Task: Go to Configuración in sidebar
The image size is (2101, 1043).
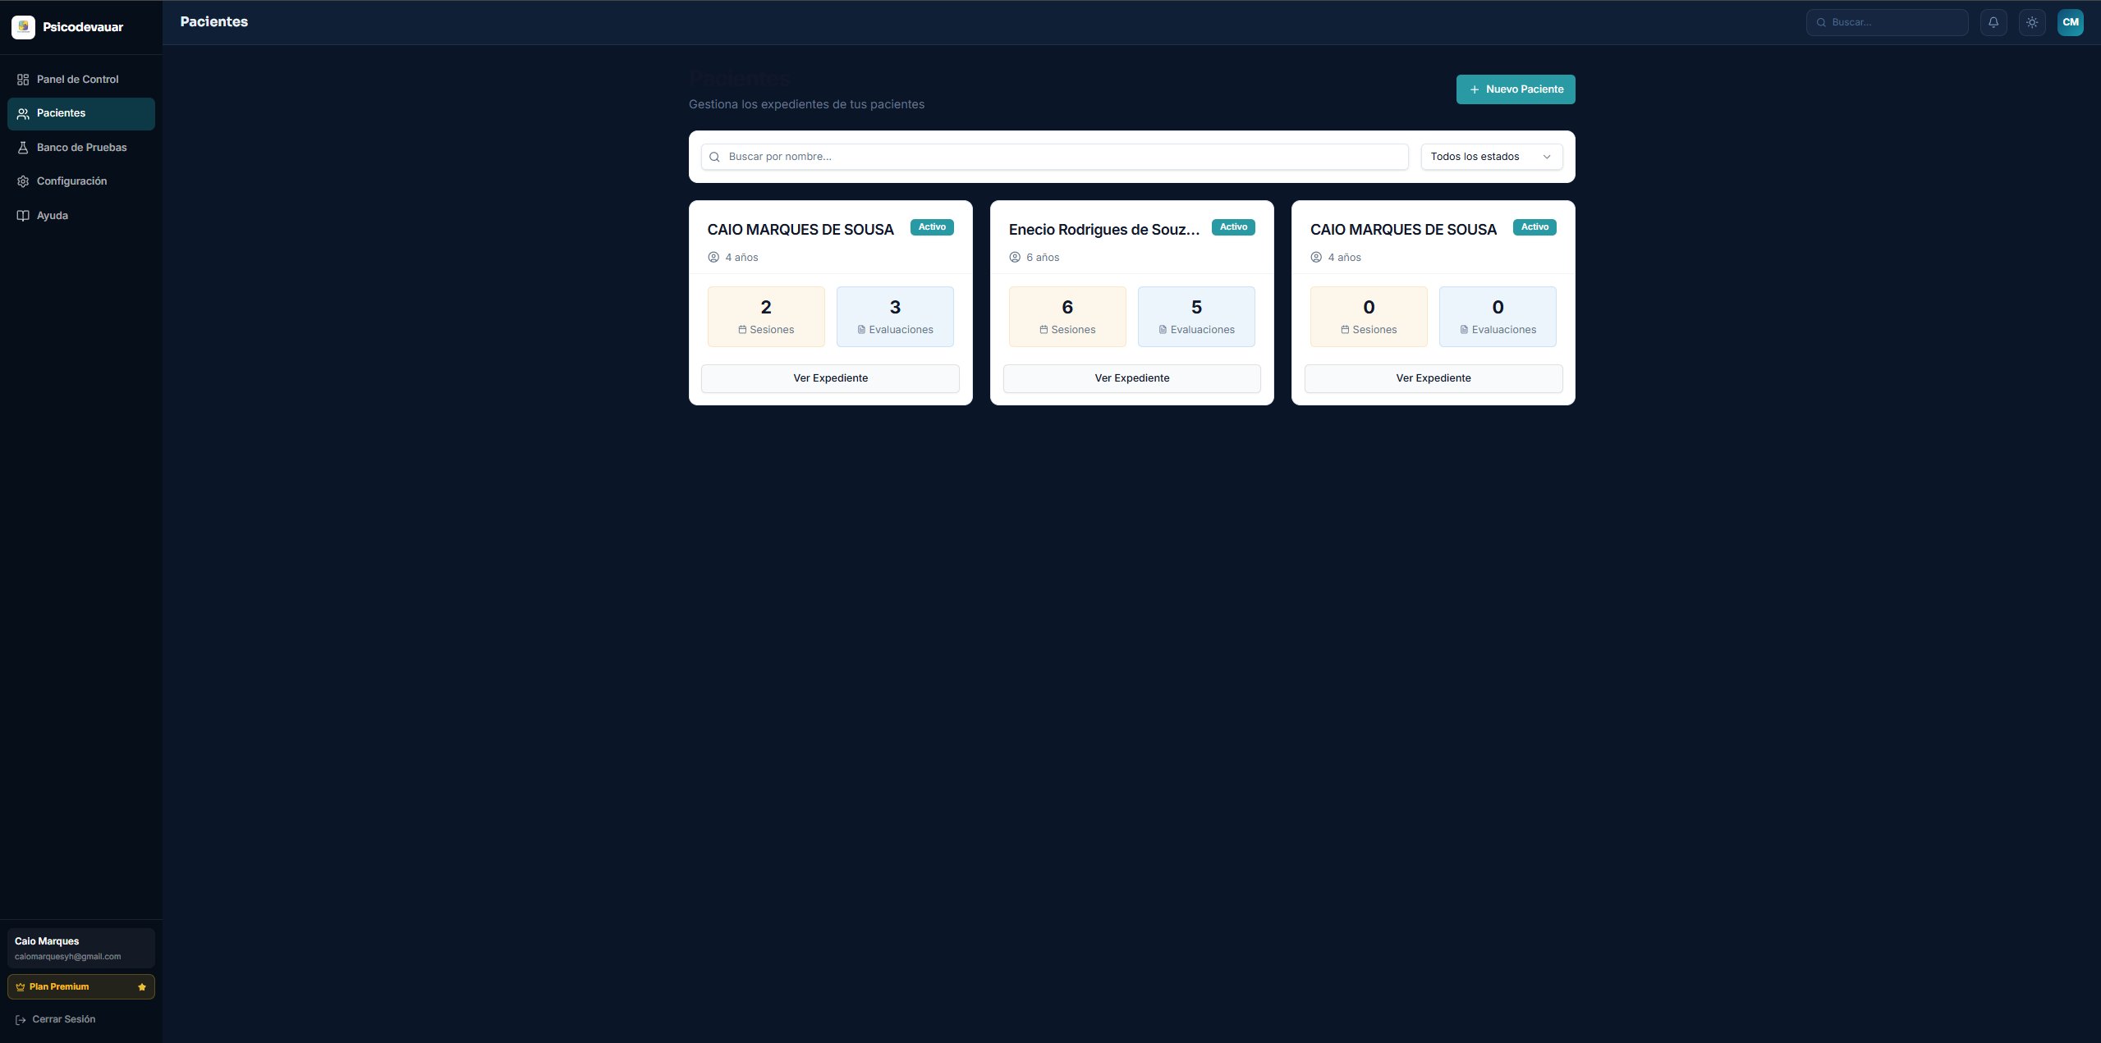Action: coord(80,181)
